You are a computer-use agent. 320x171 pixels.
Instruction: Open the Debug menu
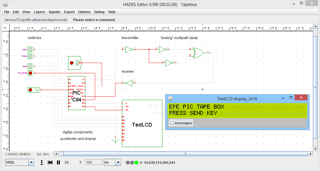pos(99,12)
